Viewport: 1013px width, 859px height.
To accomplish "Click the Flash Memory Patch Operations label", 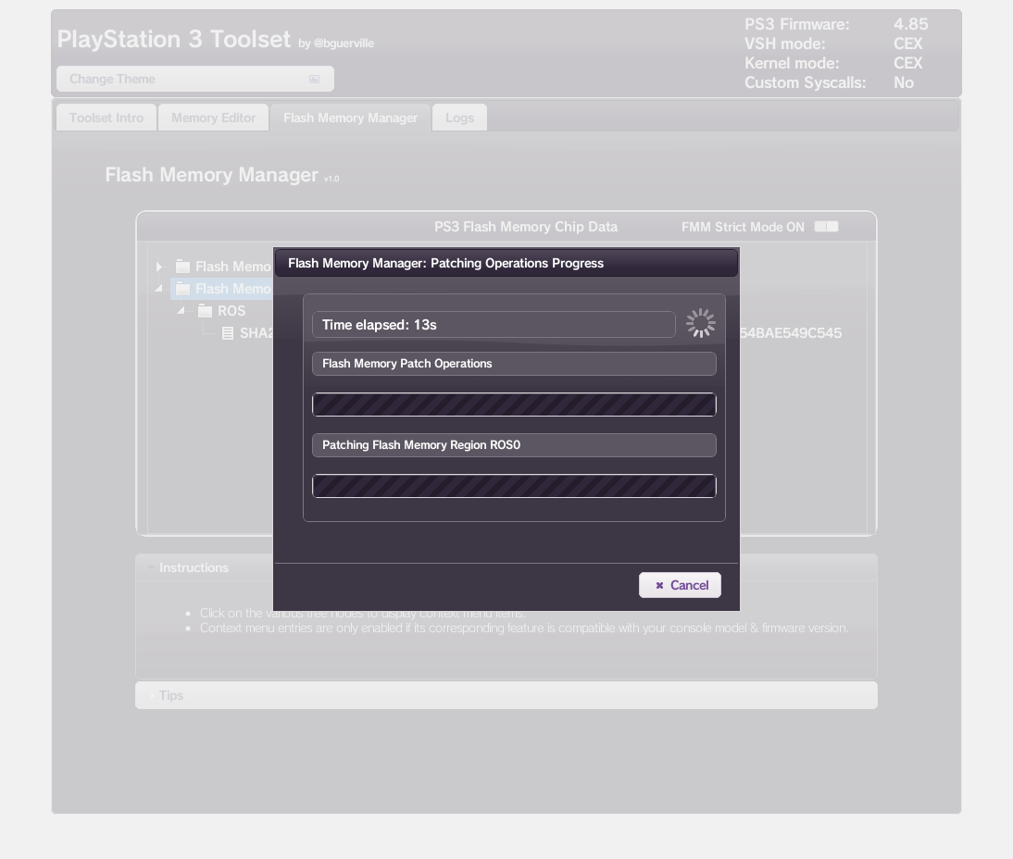I will pos(514,364).
